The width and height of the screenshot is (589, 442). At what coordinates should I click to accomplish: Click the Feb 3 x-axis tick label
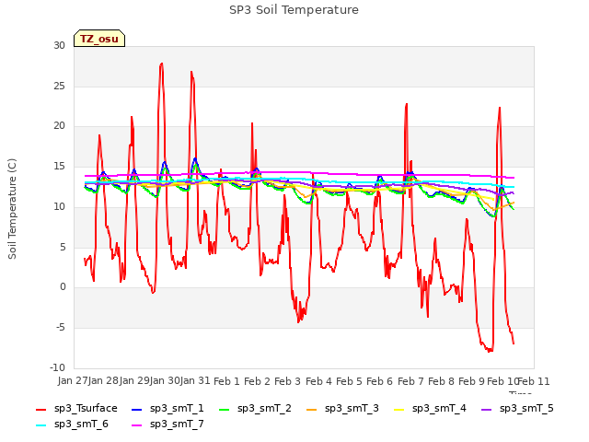(x=288, y=381)
